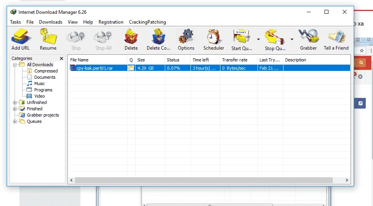Open the Downloads menu
Viewport: 373px width, 206px height.
51,22
